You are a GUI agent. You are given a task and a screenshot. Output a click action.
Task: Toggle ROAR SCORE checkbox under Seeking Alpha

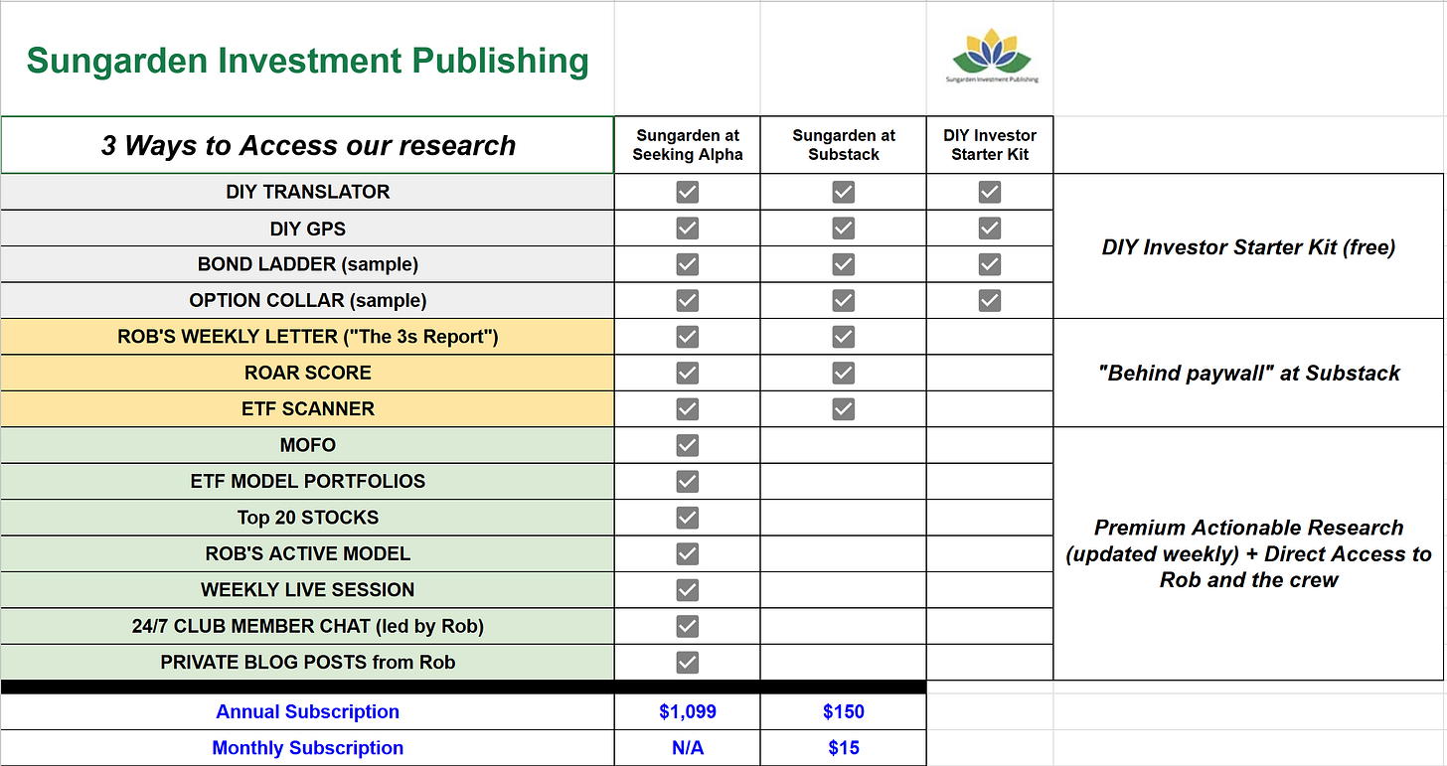(687, 373)
